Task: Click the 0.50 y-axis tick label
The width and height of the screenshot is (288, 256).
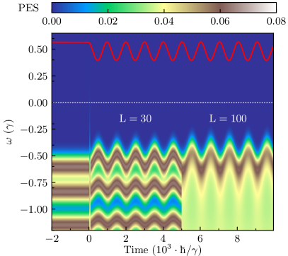Action: (x=38, y=50)
